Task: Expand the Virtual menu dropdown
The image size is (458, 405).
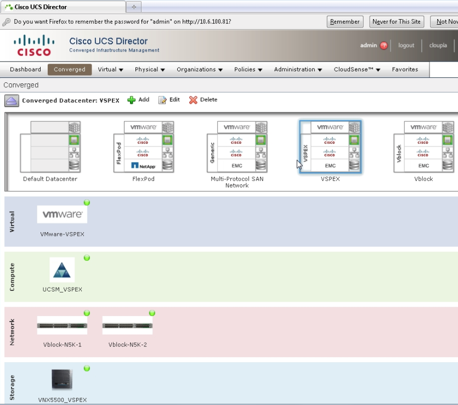Action: click(110, 70)
